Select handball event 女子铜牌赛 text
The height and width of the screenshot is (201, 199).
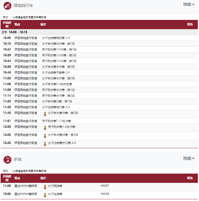click(55, 186)
